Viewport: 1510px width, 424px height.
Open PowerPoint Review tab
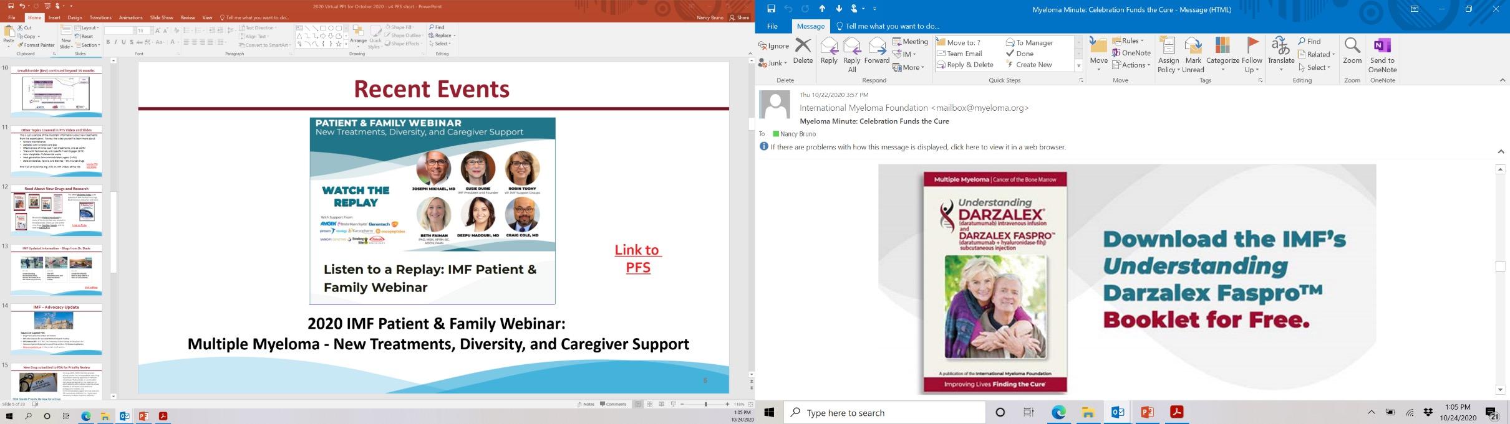tap(188, 17)
